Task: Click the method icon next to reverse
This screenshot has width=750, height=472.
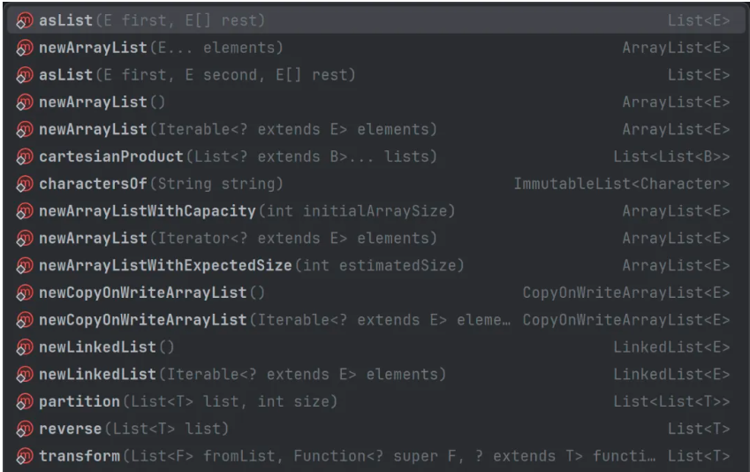Action: point(25,430)
